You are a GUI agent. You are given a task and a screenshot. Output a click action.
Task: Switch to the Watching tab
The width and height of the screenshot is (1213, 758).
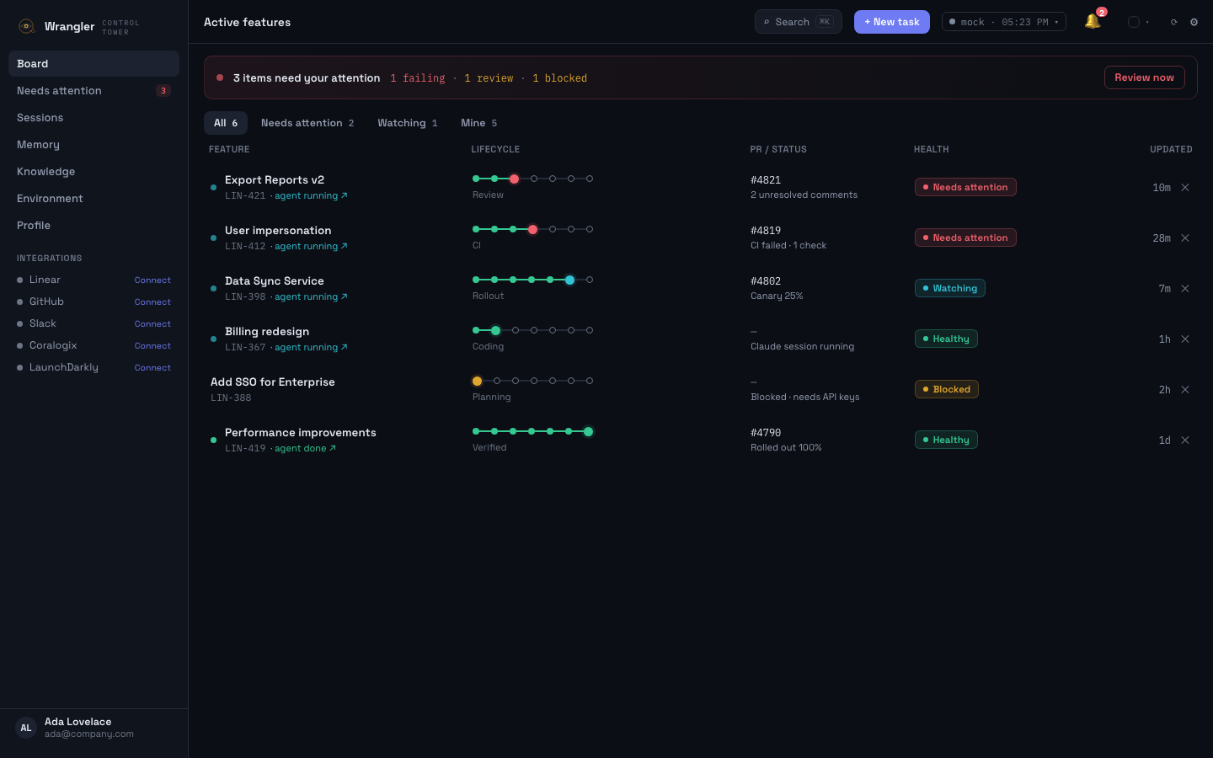coord(408,123)
